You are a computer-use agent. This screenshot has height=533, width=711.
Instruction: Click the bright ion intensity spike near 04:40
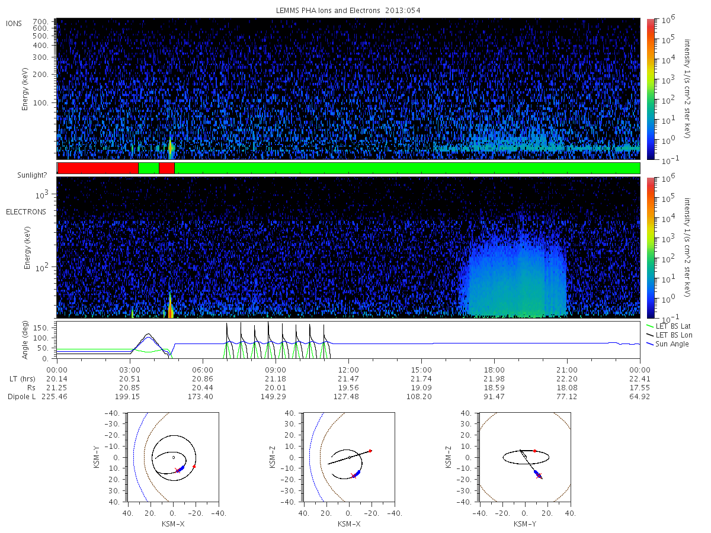[170, 147]
